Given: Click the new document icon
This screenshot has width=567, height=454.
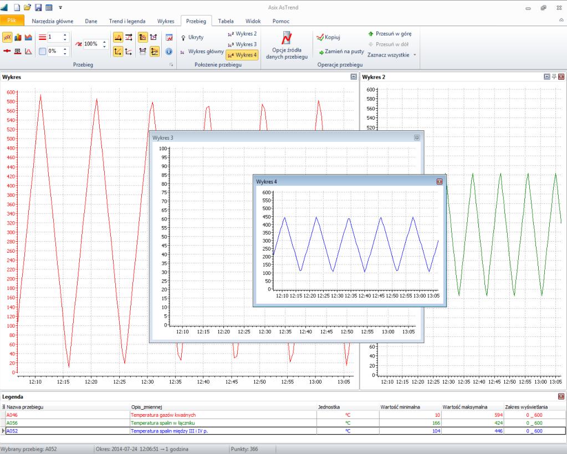Looking at the screenshot, I should point(17,7).
